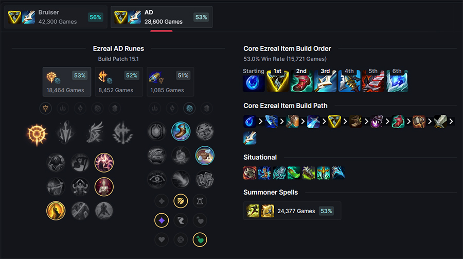Select the Press the Attack keystone rune
This screenshot has width=463, height=259.
coord(37,134)
